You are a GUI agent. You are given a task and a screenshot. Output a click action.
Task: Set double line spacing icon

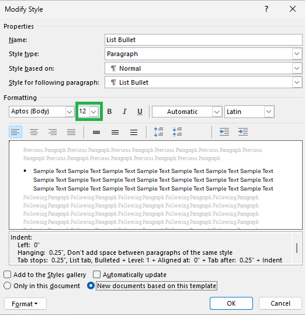point(134,132)
